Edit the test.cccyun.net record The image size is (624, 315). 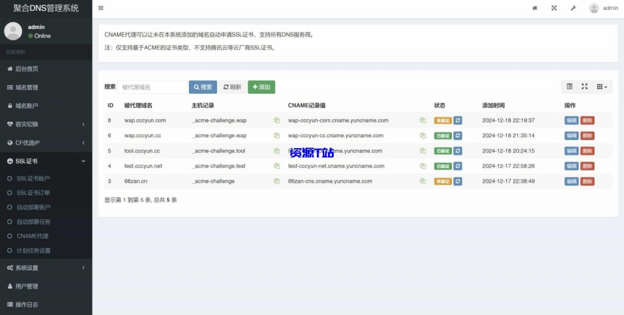[x=572, y=166]
